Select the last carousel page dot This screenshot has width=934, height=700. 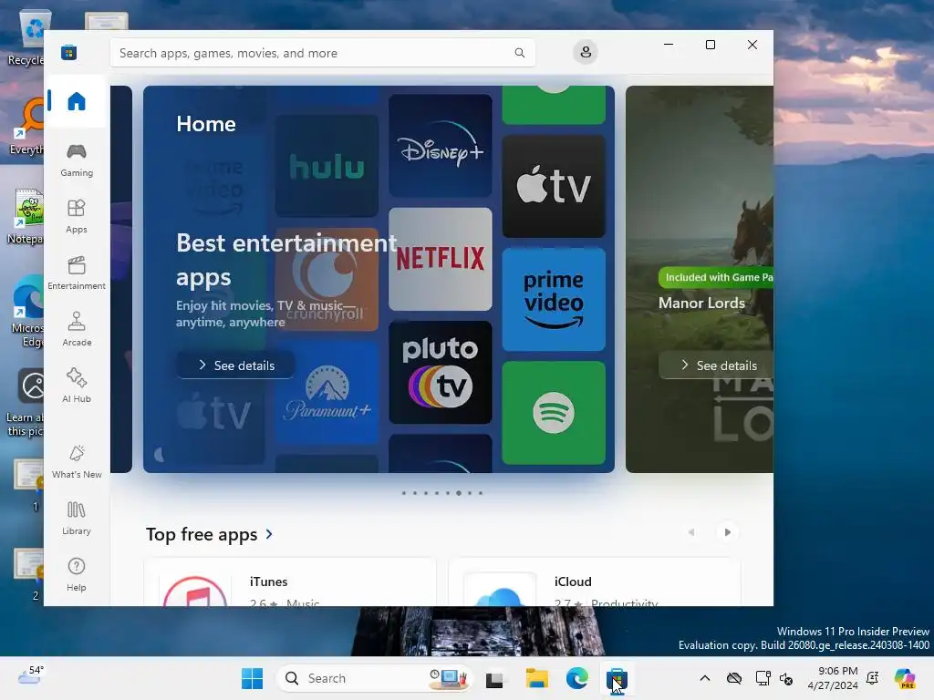pyautogui.click(x=481, y=493)
